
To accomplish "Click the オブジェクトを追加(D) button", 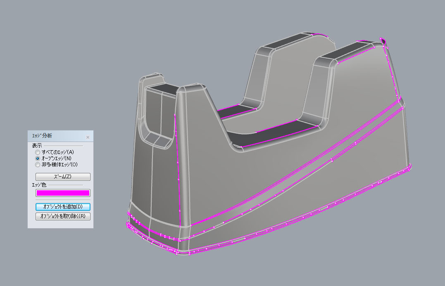I will (63, 207).
